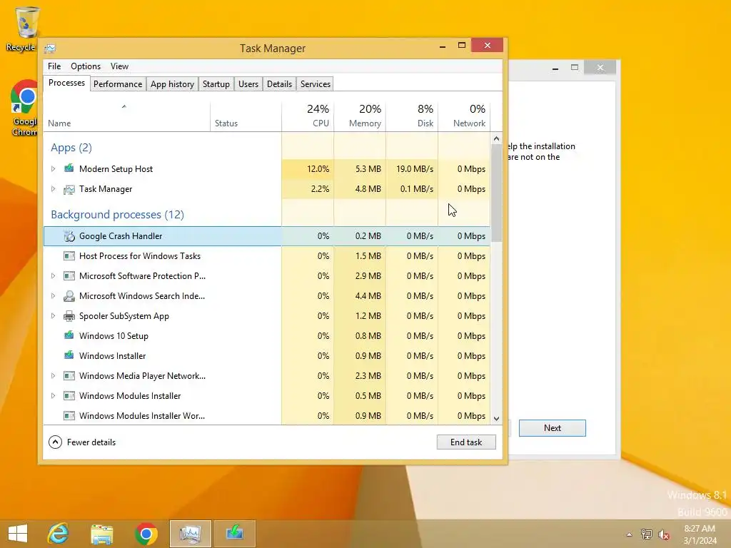Switch to the App history tab
The image size is (731, 548).
pos(172,84)
